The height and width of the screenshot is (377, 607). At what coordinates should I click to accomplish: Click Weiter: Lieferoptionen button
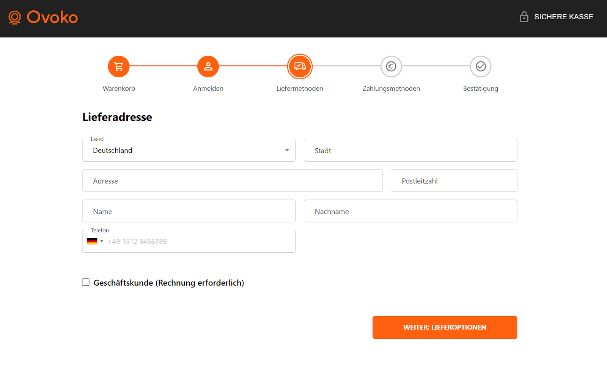(445, 327)
